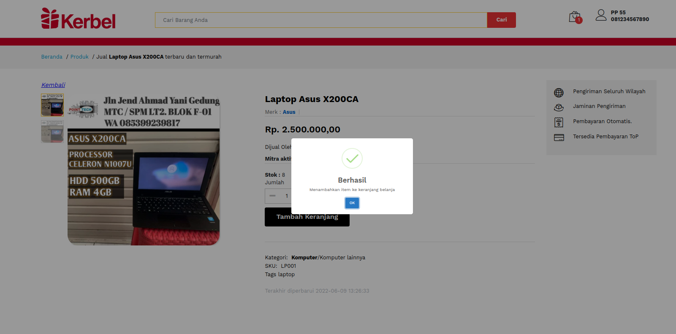Click the ToP payment card icon
Image resolution: width=676 pixels, height=334 pixels.
pyautogui.click(x=559, y=137)
